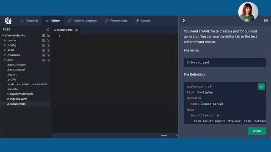
Task: Collapse the instructions panel with the arrow
Action: tap(184, 21)
